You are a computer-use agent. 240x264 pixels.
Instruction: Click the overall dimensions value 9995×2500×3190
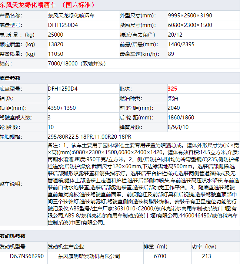tap(190, 16)
